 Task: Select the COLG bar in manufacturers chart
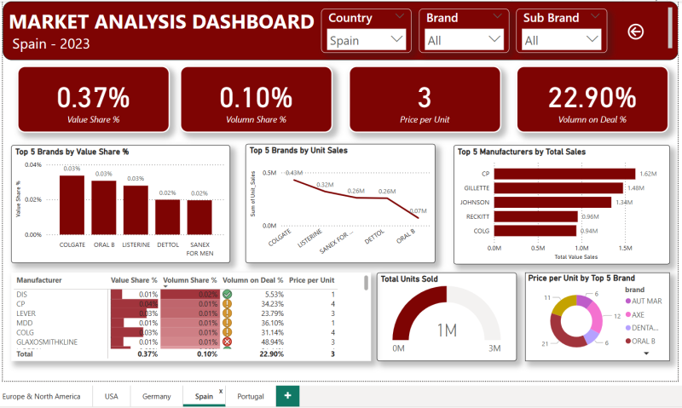535,231
